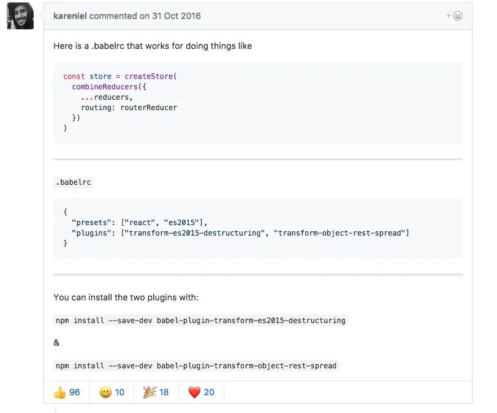Click "You can install the two plugins" text
This screenshot has height=413, width=497.
pos(126,297)
